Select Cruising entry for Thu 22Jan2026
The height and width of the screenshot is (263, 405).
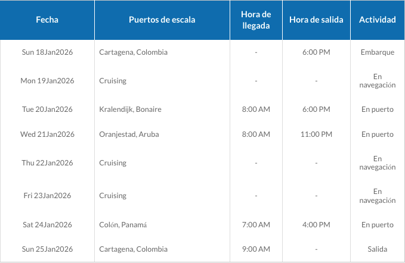[113, 163]
